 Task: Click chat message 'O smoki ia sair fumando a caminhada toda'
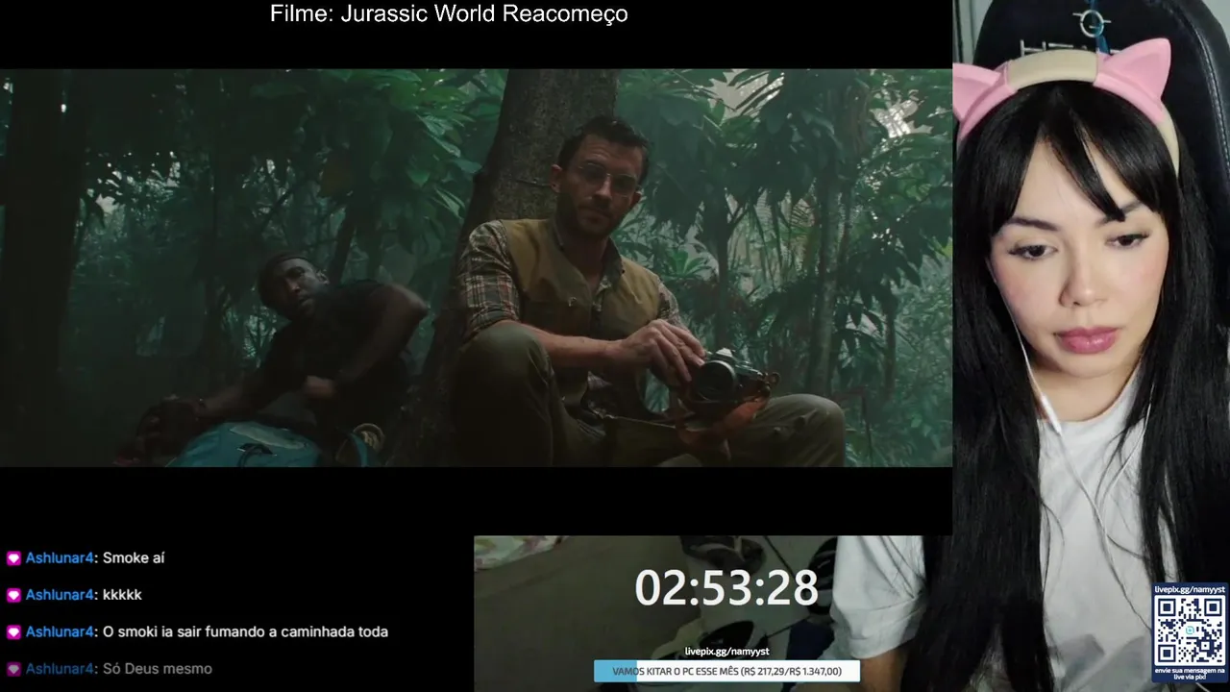pyautogui.click(x=245, y=631)
